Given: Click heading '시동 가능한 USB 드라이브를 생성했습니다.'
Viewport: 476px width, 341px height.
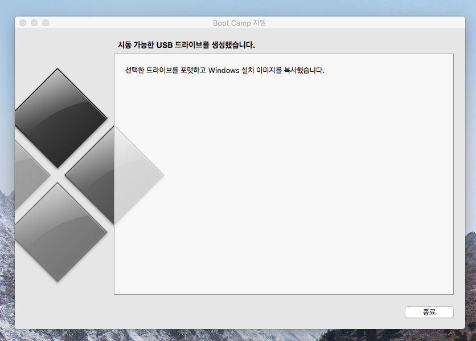Looking at the screenshot, I should 186,45.
